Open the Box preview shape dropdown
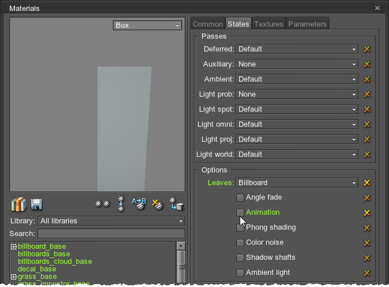The height and width of the screenshot is (287, 389). 148,25
